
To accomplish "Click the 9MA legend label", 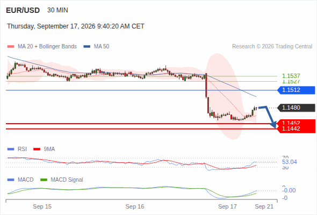I will point(49,149).
